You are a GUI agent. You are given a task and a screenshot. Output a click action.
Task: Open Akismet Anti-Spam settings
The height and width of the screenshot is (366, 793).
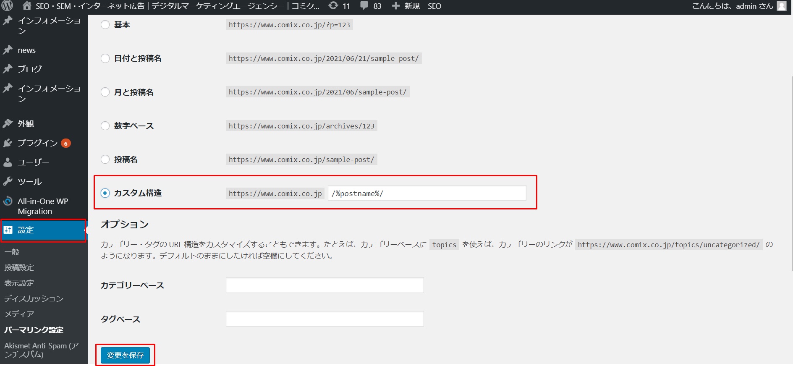pyautogui.click(x=41, y=350)
